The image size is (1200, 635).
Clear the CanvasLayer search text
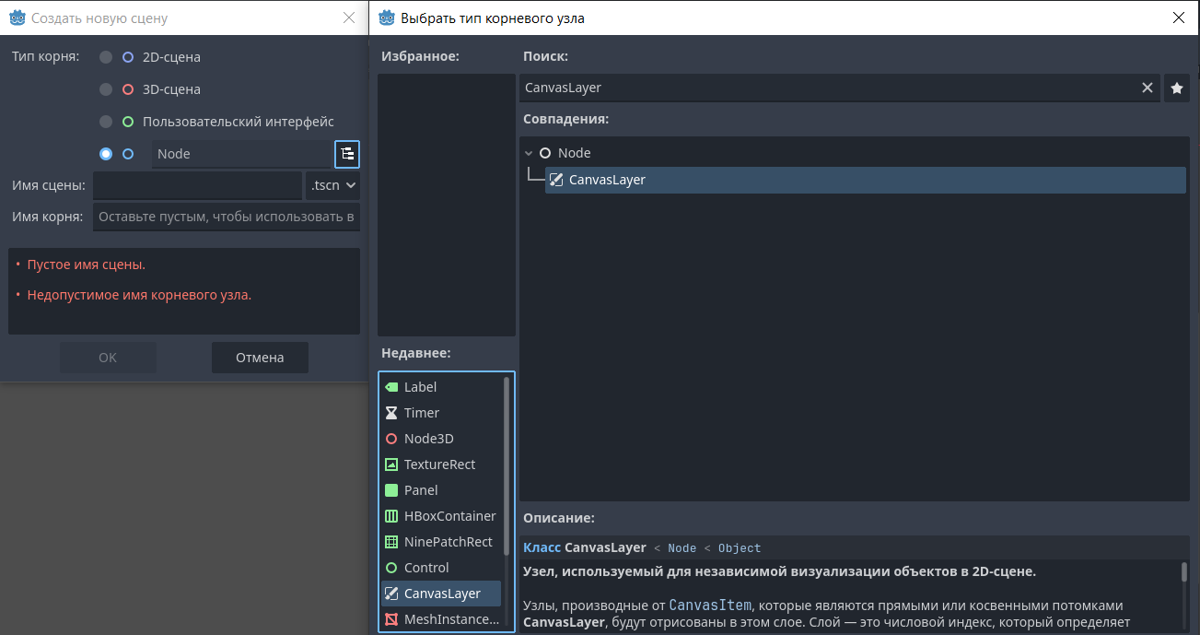pyautogui.click(x=1147, y=88)
